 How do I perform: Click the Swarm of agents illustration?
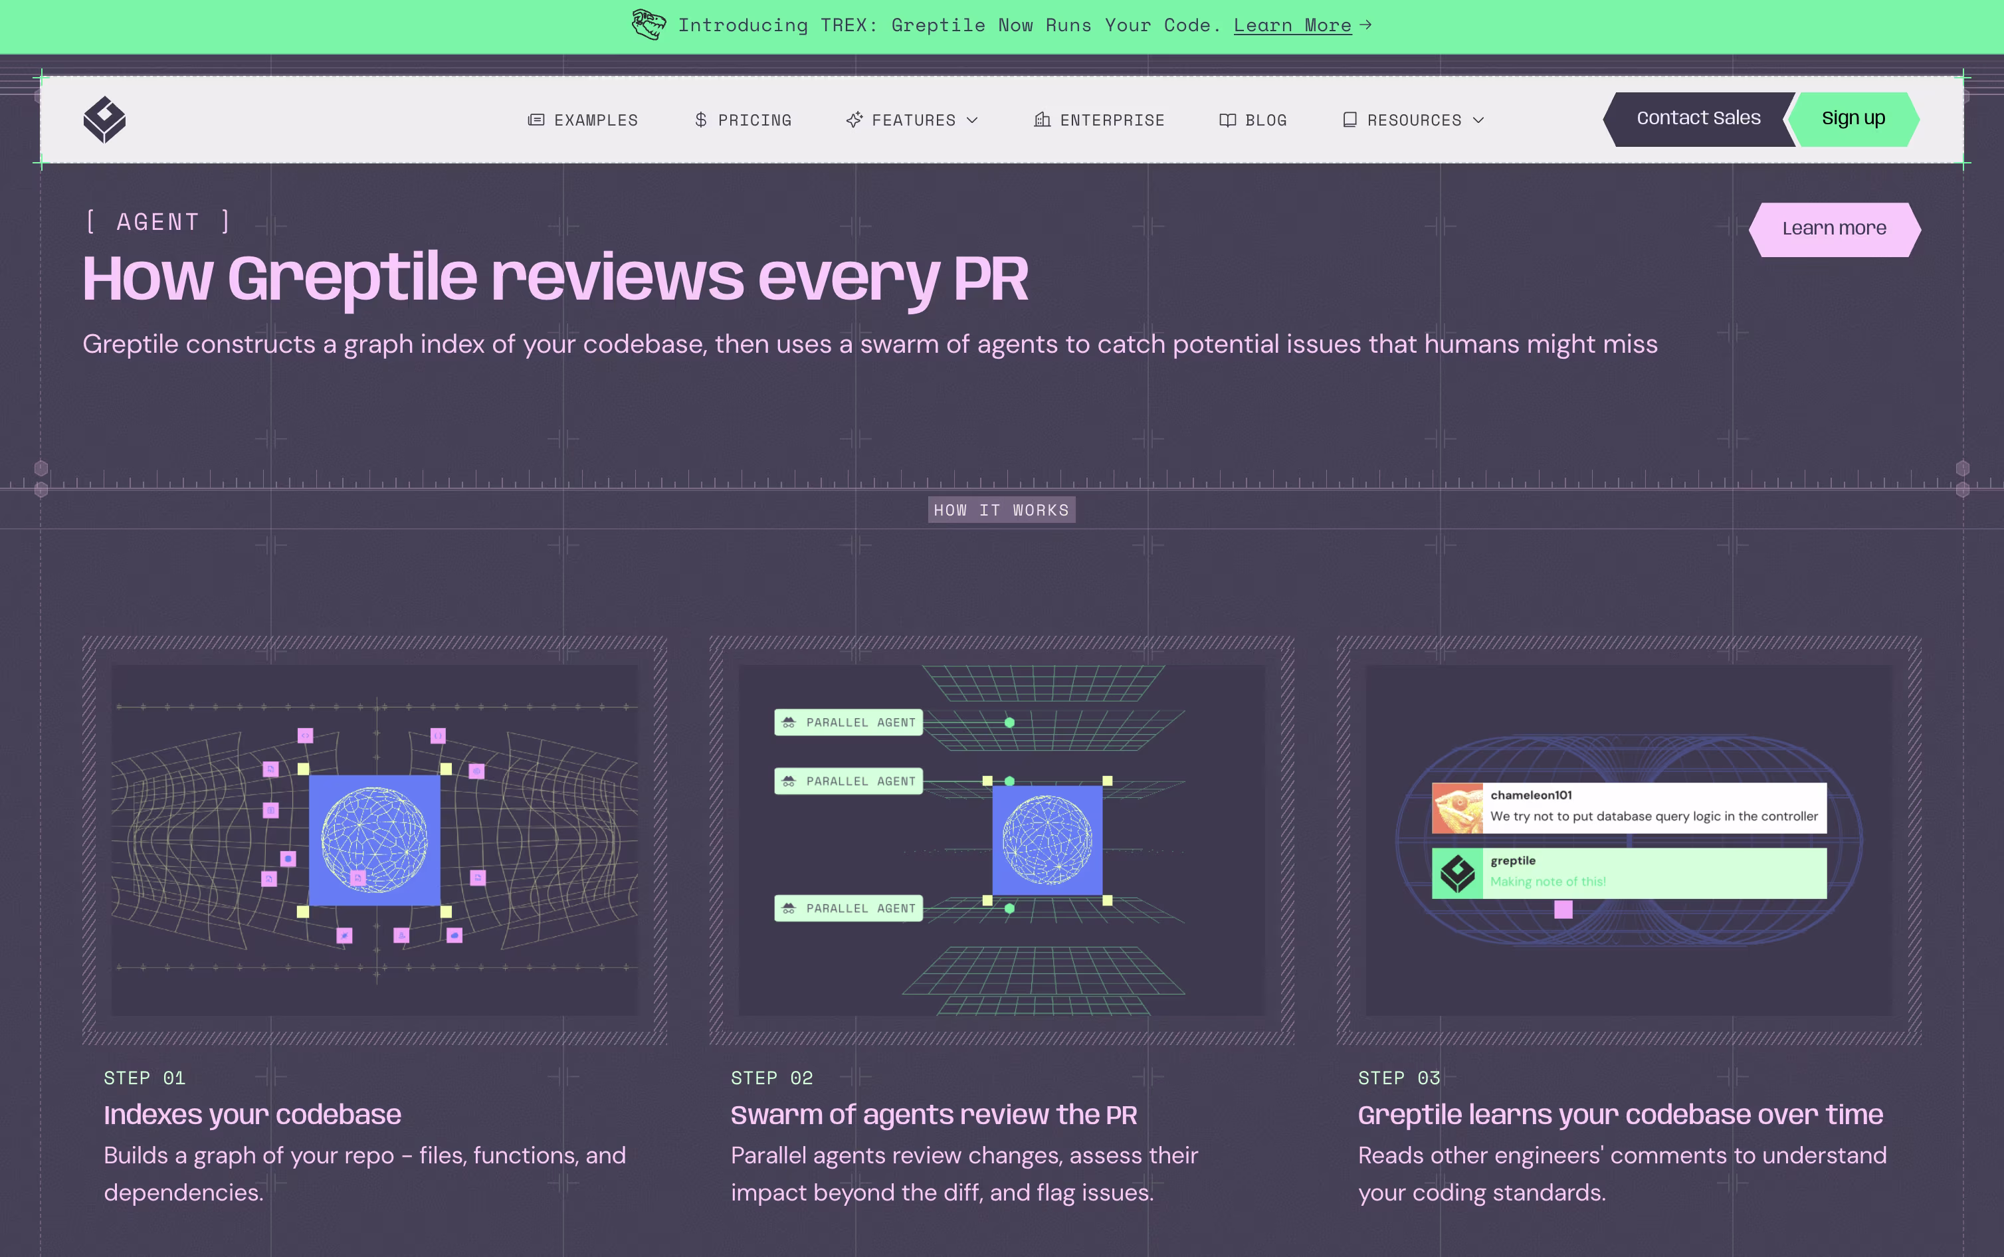tap(1001, 840)
